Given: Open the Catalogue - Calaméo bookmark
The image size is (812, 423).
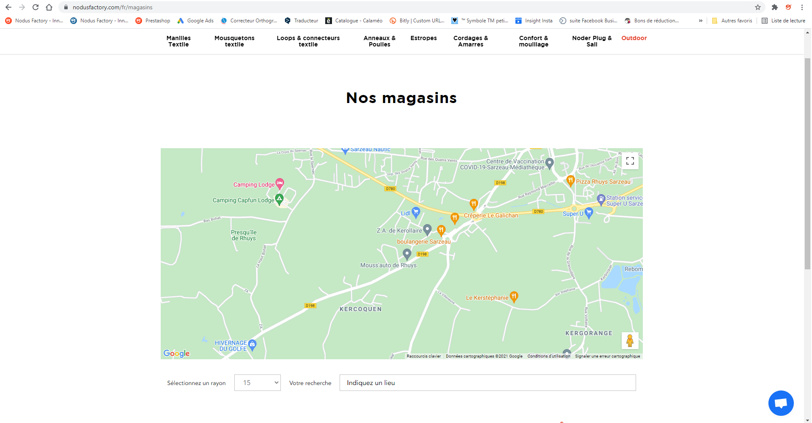Looking at the screenshot, I should coord(354,21).
